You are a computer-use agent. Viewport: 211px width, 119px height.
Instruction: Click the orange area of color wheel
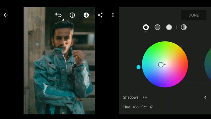pyautogui.click(x=182, y=57)
